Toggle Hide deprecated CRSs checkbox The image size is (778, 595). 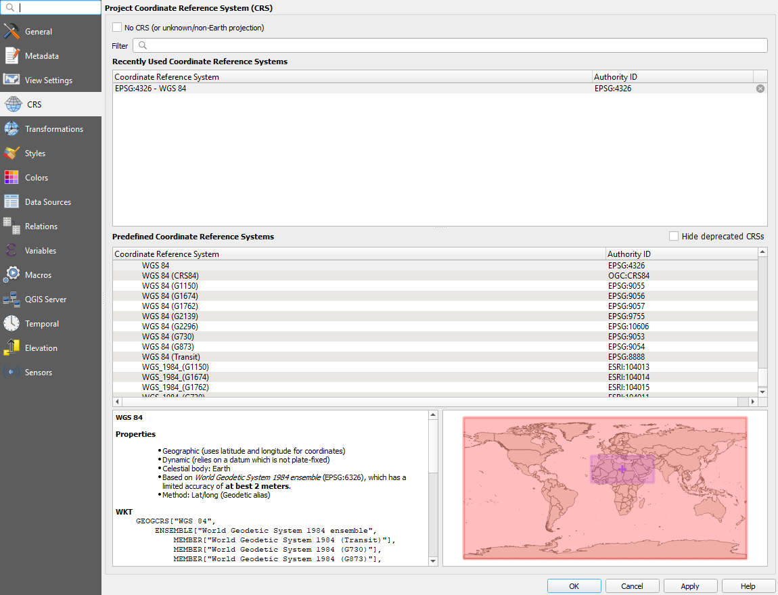tap(674, 236)
